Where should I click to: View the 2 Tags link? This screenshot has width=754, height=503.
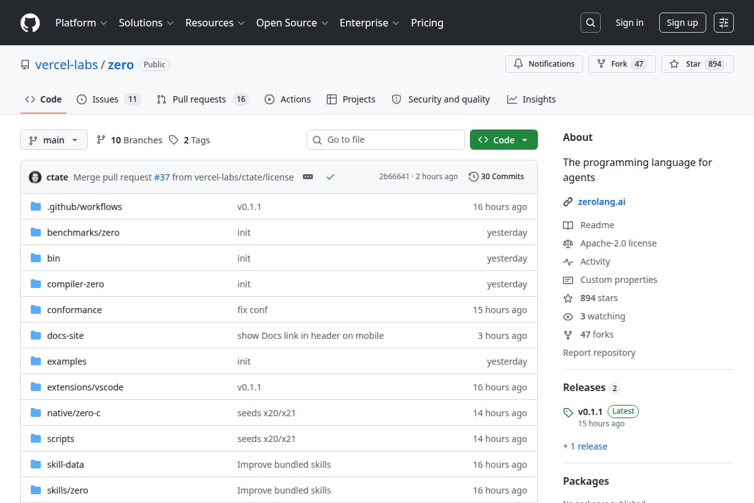pyautogui.click(x=190, y=140)
